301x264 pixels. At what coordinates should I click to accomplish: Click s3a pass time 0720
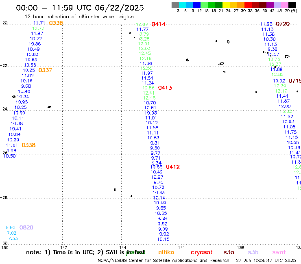tap(283, 24)
